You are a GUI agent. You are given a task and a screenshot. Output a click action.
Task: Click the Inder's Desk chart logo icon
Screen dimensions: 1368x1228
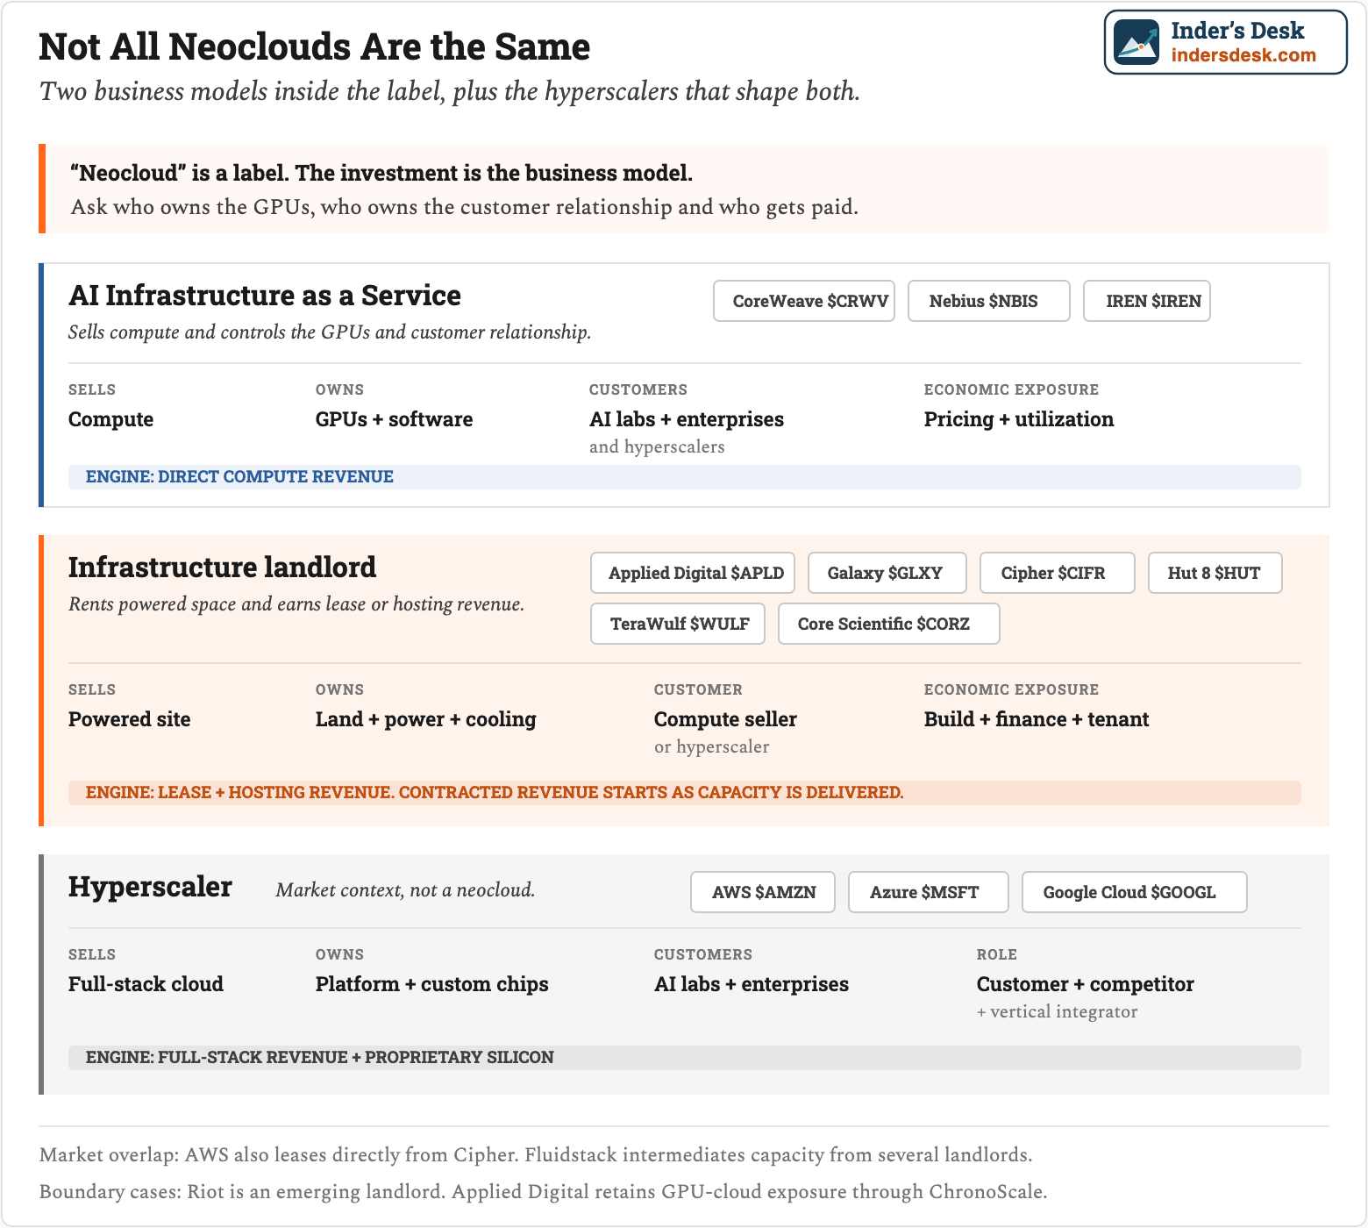[1136, 42]
